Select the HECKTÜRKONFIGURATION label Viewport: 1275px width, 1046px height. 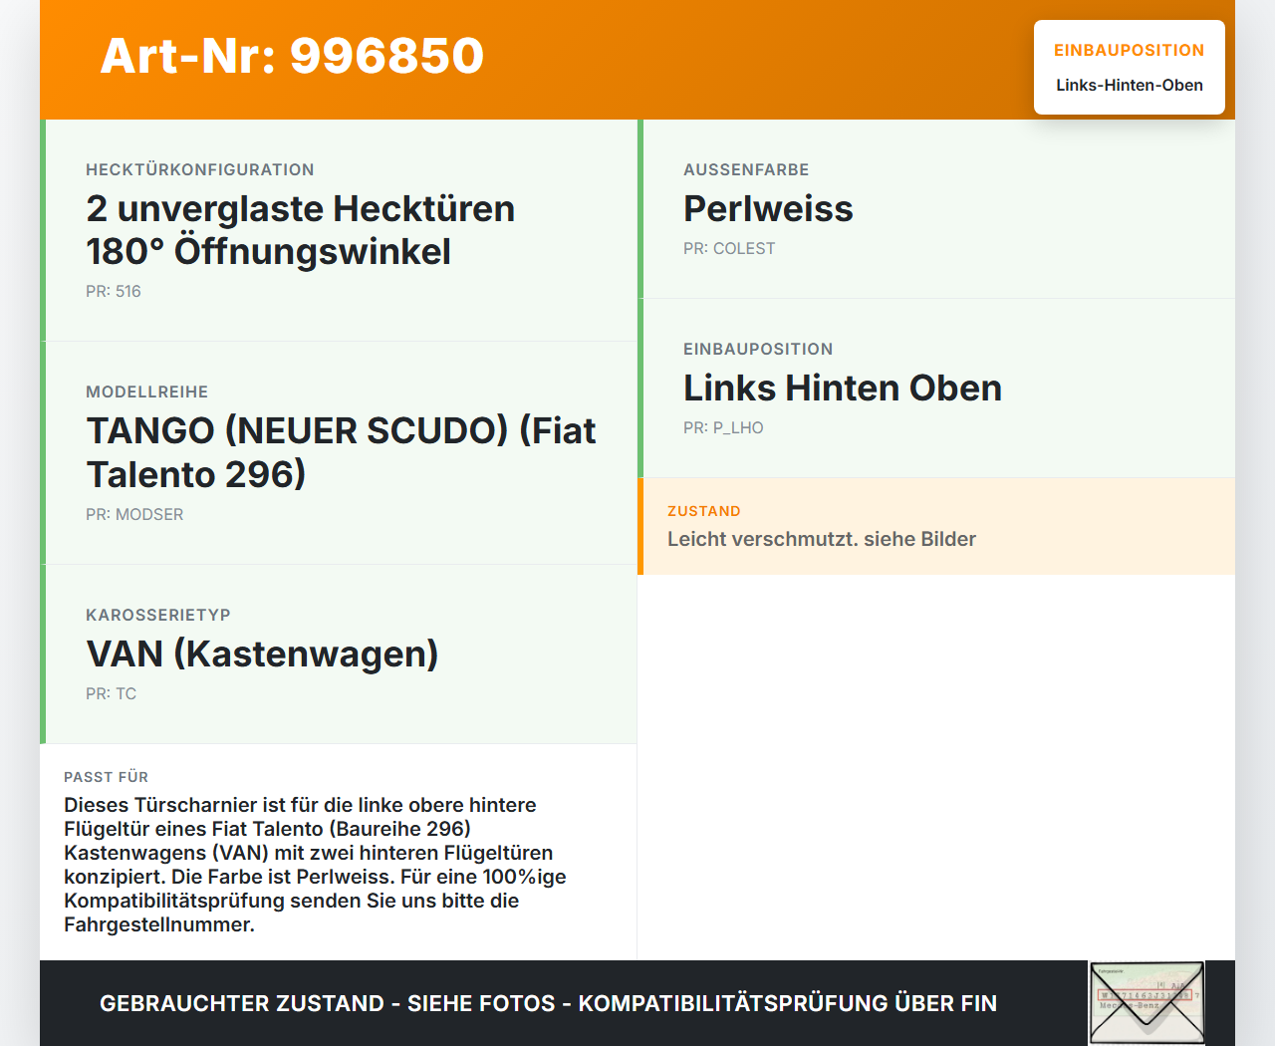click(200, 169)
